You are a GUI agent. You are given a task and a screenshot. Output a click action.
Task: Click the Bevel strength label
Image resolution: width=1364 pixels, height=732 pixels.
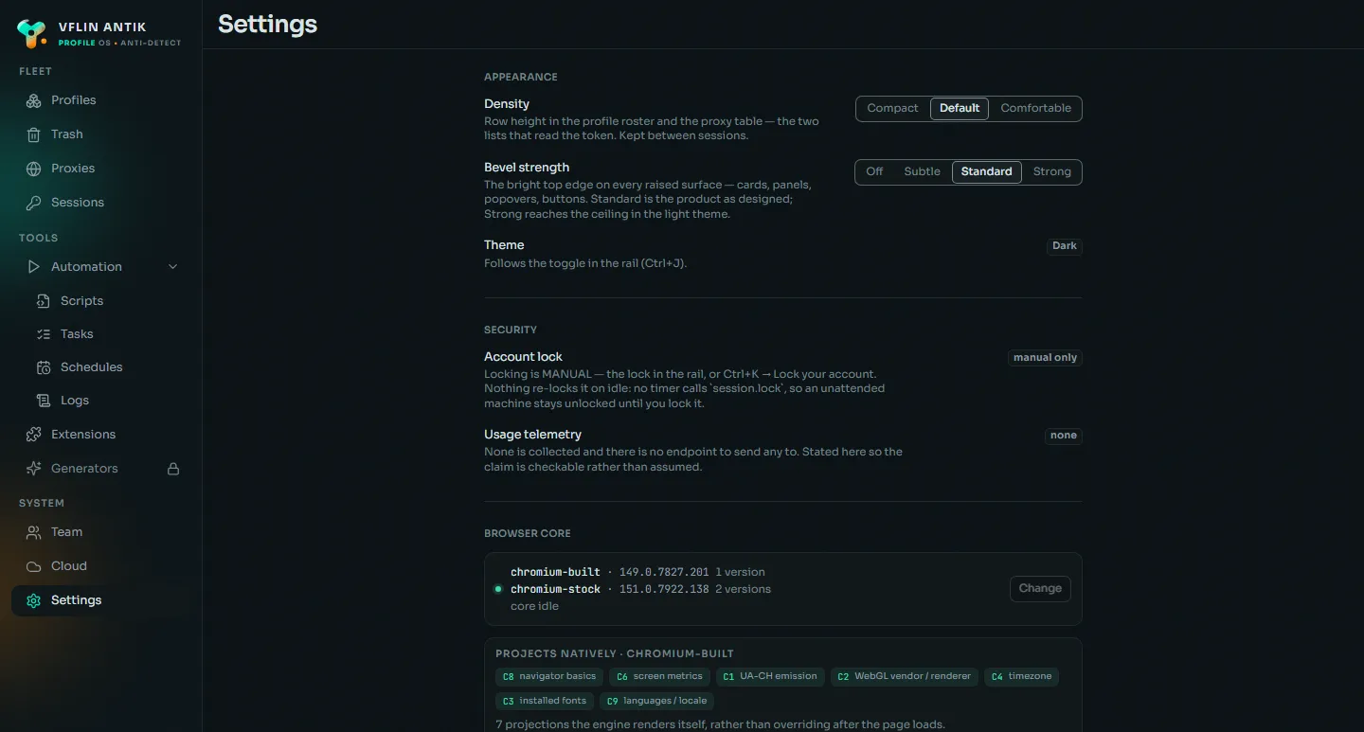coord(527,168)
